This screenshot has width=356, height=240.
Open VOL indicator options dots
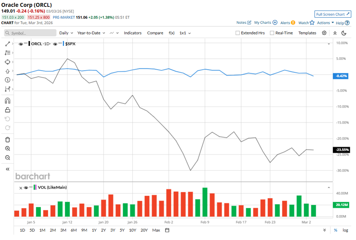[x=31, y=187]
